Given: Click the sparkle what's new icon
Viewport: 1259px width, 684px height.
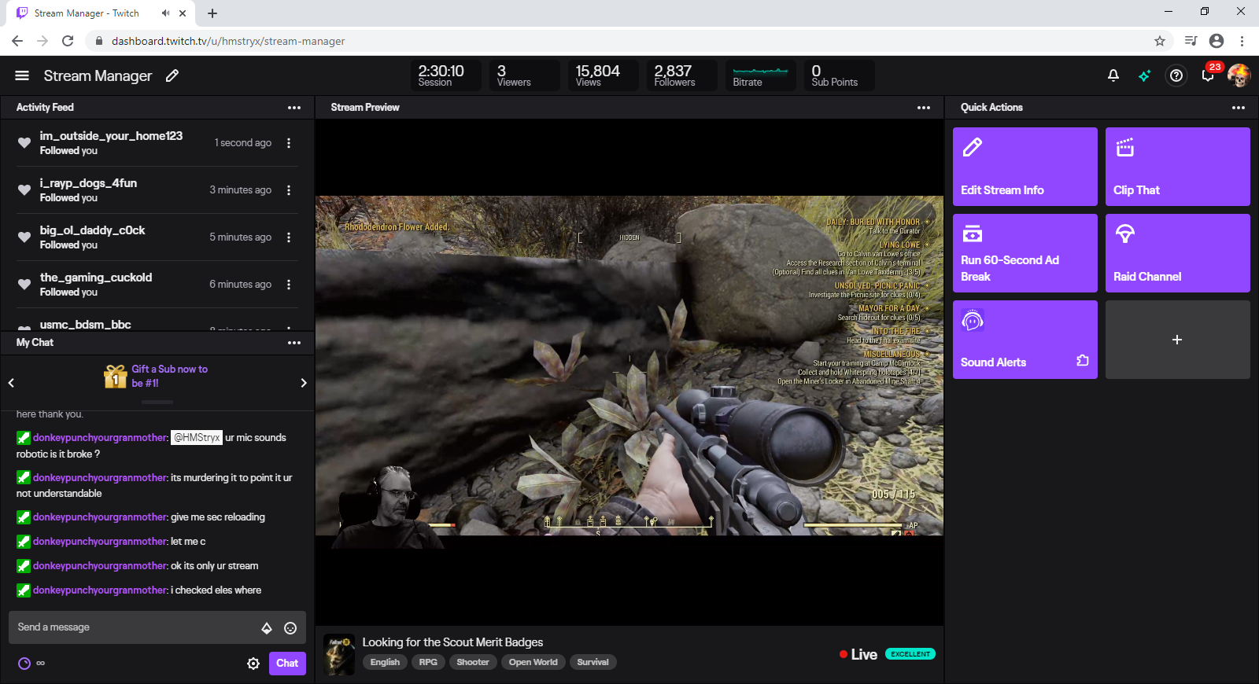Looking at the screenshot, I should click(1145, 75).
